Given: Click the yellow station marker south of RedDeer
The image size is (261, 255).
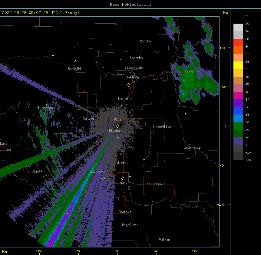Looking at the screenshot, I should tap(129, 85).
